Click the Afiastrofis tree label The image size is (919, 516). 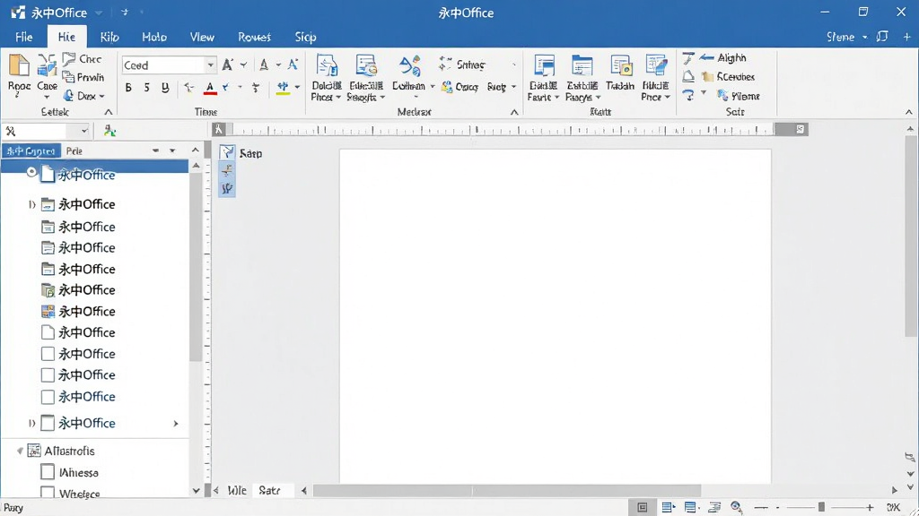(69, 451)
